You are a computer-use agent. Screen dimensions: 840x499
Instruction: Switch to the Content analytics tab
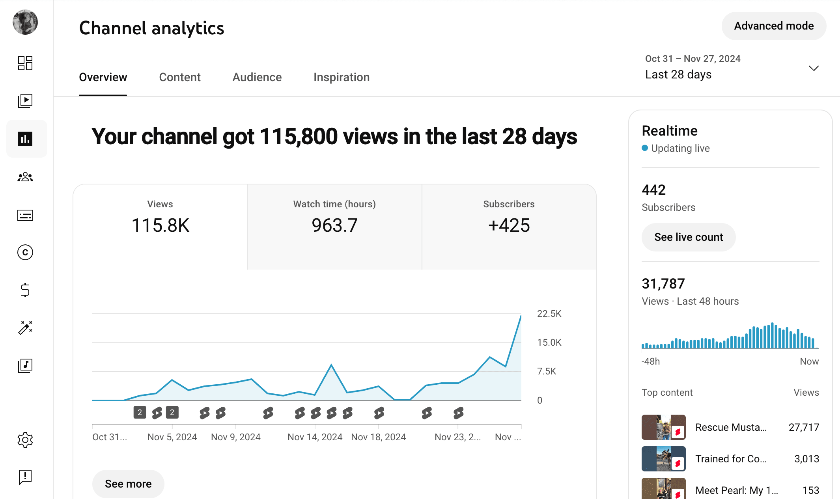179,77
